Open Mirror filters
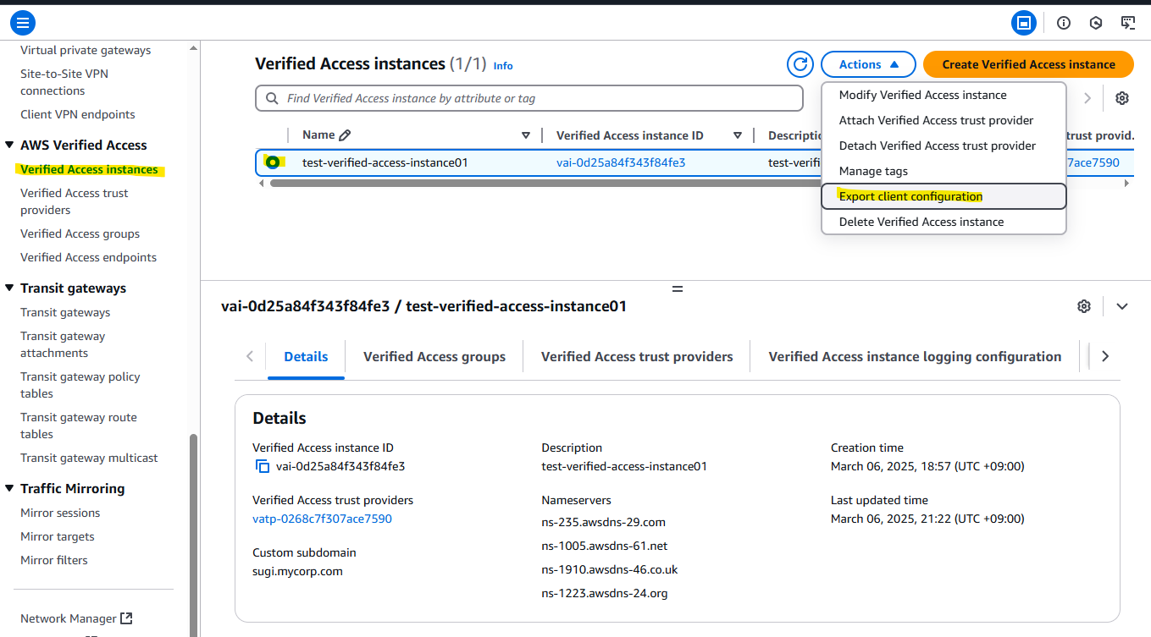Image resolution: width=1151 pixels, height=637 pixels. [54, 560]
